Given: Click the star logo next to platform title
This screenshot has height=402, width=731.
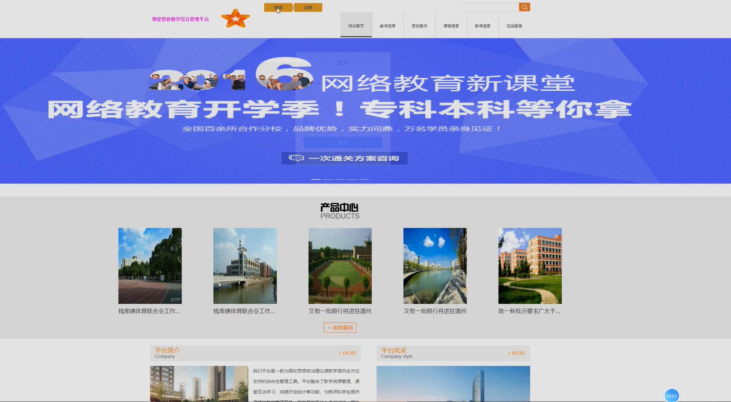Looking at the screenshot, I should tap(236, 18).
